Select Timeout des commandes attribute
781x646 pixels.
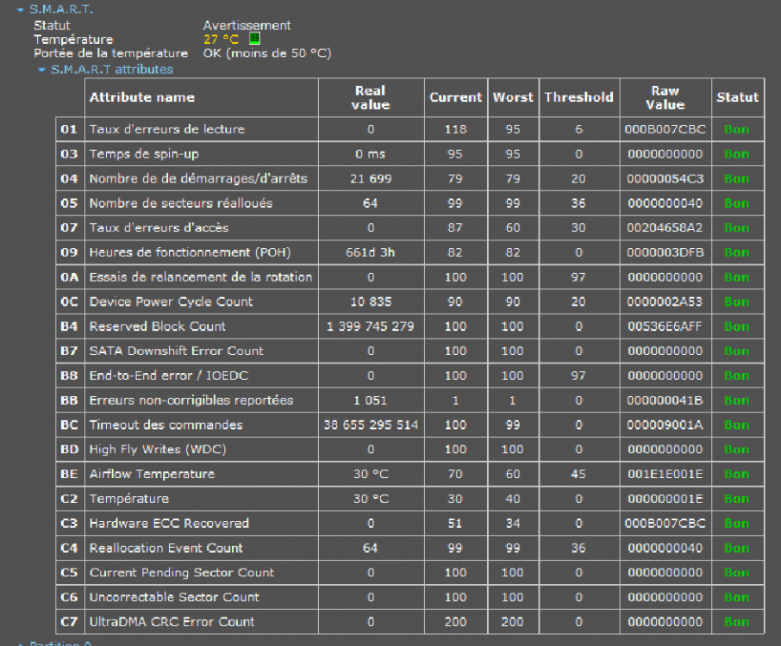click(x=166, y=425)
